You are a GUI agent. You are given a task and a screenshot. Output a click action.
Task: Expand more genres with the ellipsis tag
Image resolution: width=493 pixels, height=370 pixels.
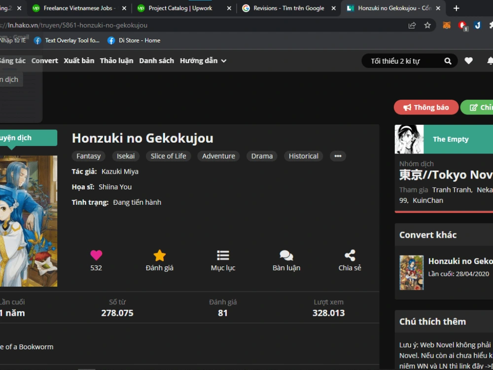click(338, 156)
